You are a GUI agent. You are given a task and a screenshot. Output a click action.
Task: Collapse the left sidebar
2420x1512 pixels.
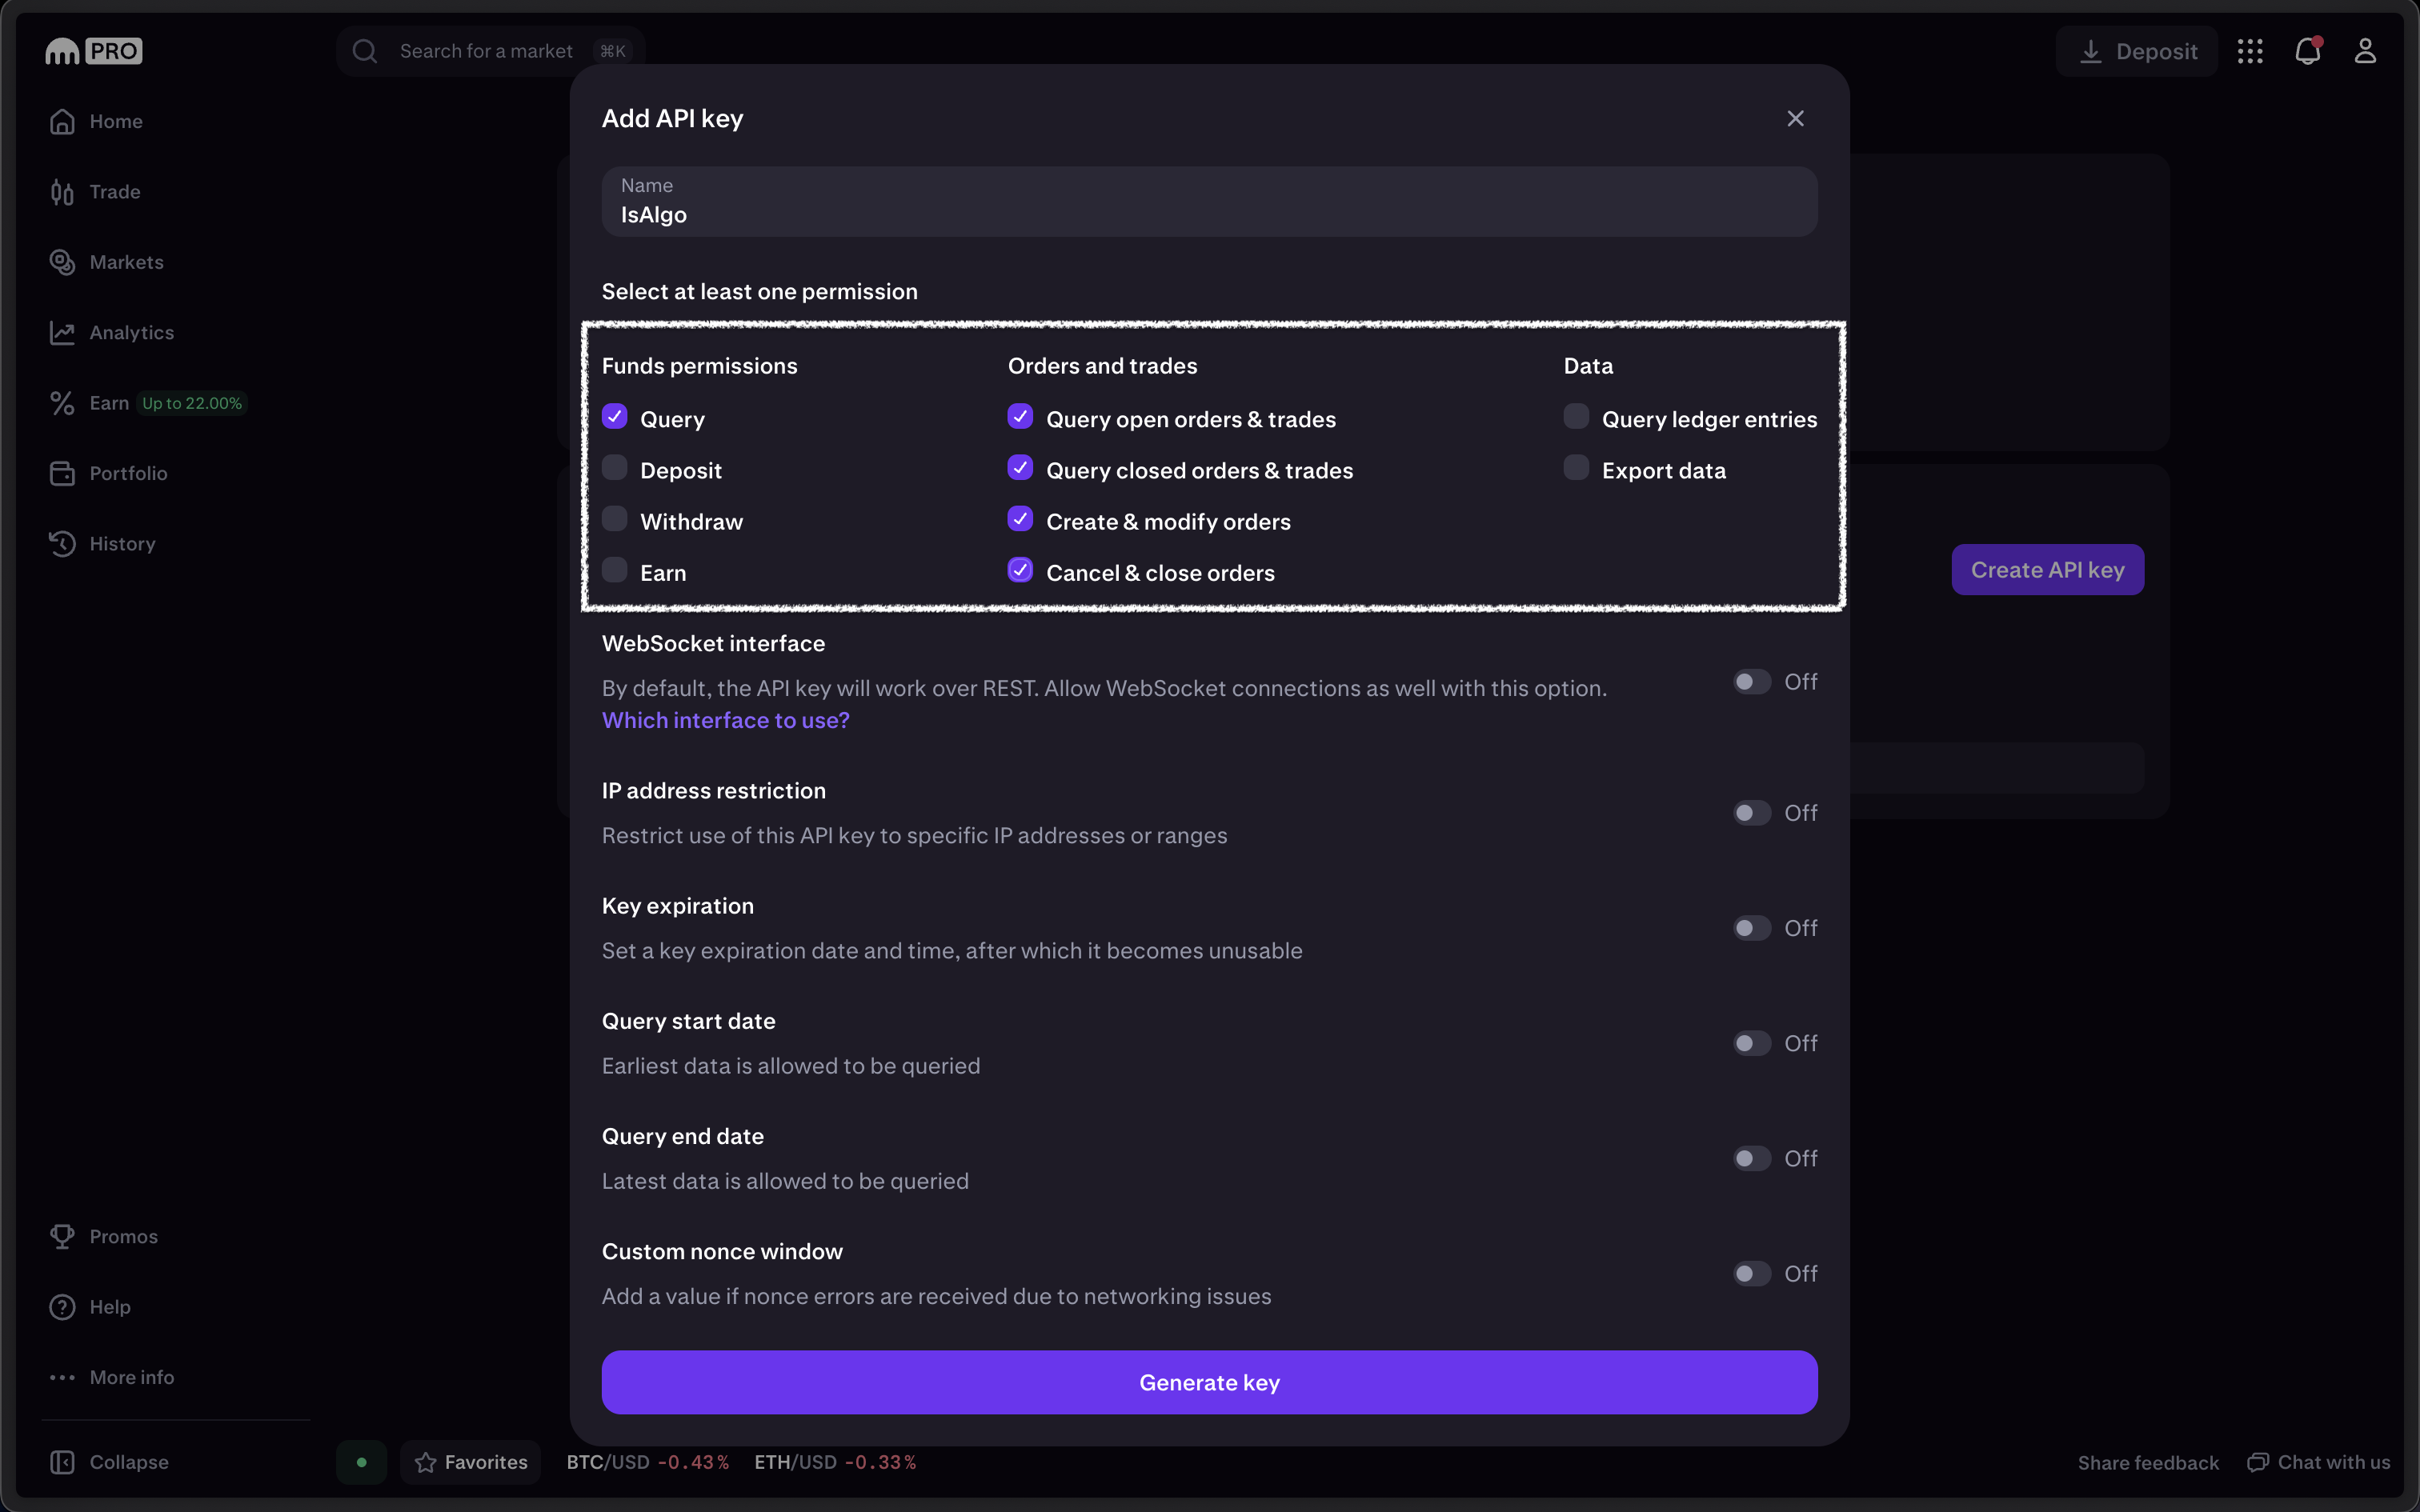pyautogui.click(x=110, y=1461)
